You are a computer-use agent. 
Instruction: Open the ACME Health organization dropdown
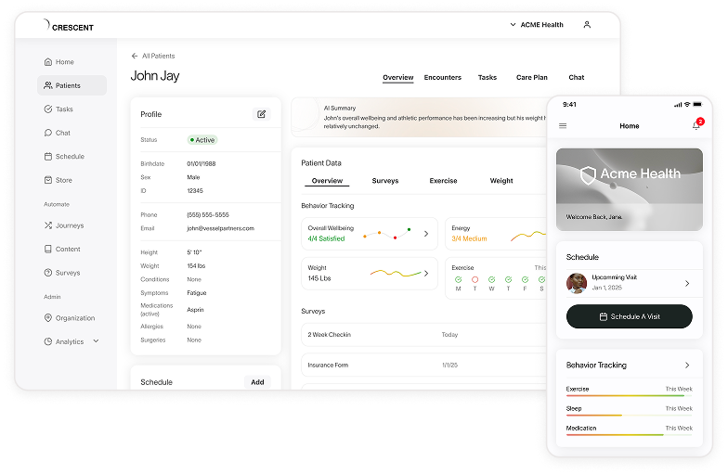click(x=537, y=25)
